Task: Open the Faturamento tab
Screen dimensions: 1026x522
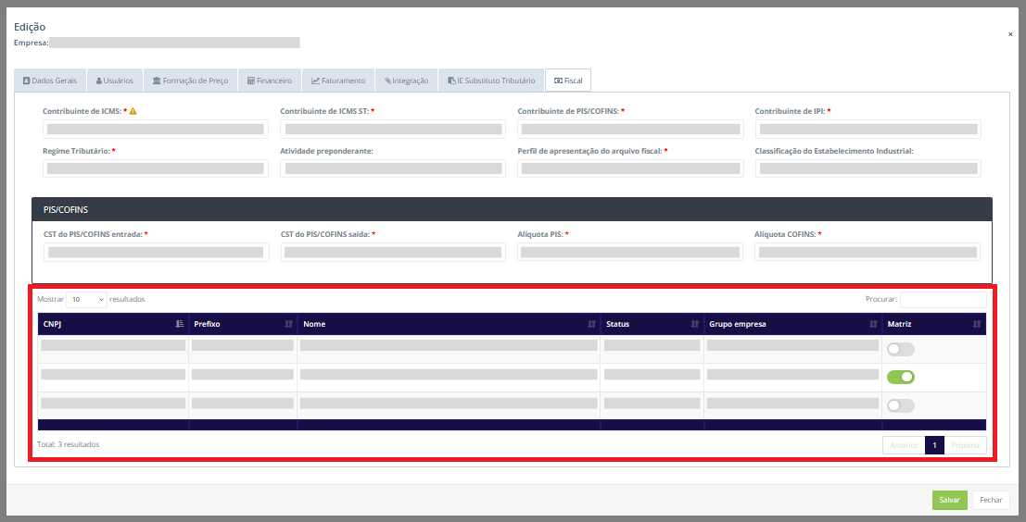Action: 338,81
